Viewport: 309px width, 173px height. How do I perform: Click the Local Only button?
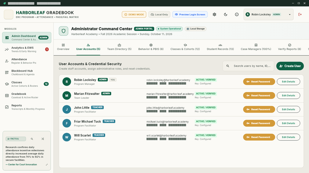(159, 14)
